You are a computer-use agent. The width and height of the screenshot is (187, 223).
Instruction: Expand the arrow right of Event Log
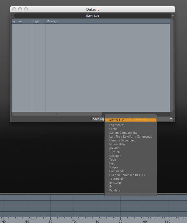coord(173,15)
